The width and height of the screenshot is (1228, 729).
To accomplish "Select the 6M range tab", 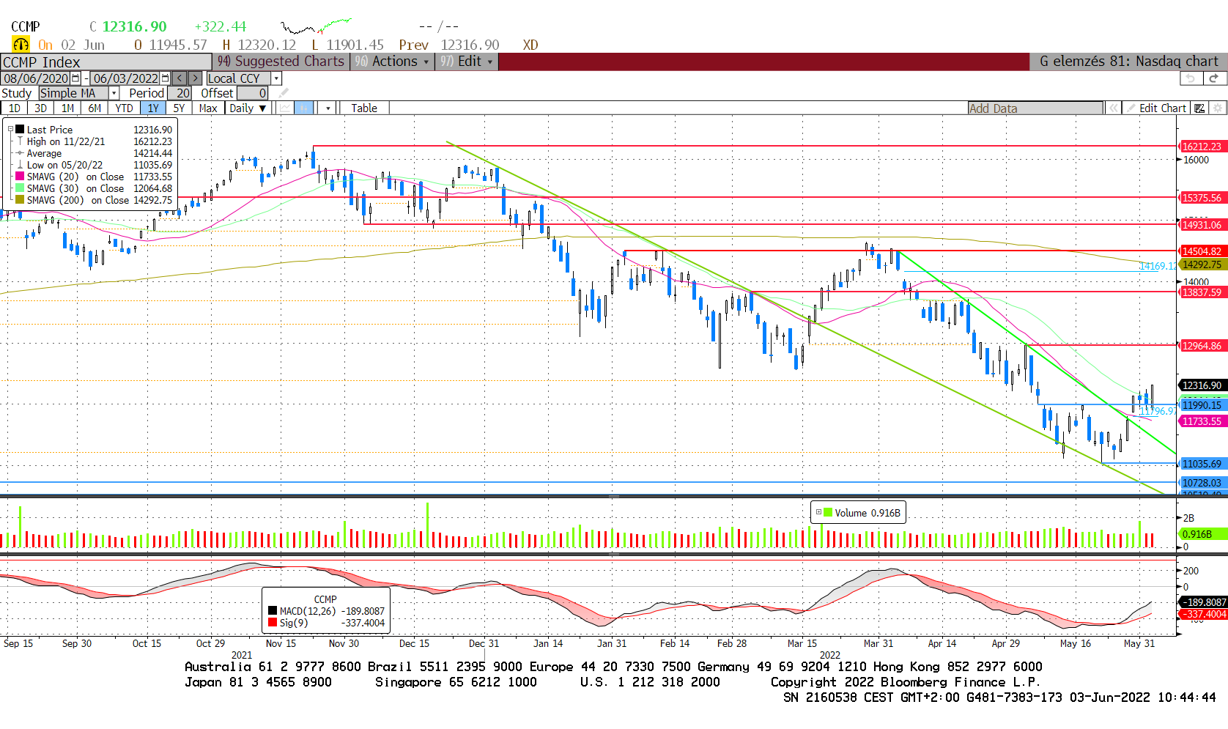I will point(95,108).
